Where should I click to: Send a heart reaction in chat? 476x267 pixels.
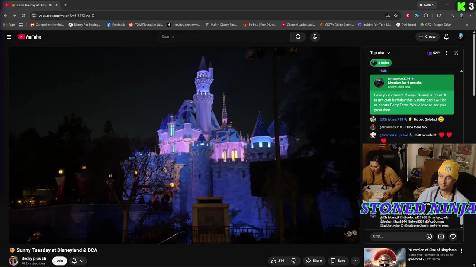(x=453, y=237)
